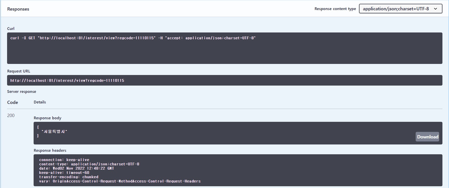Screen dimensions: 449x188
Task: Click the Request URL value http://localhost:81/interest/view?regcode=11110115
Action: coord(67,81)
